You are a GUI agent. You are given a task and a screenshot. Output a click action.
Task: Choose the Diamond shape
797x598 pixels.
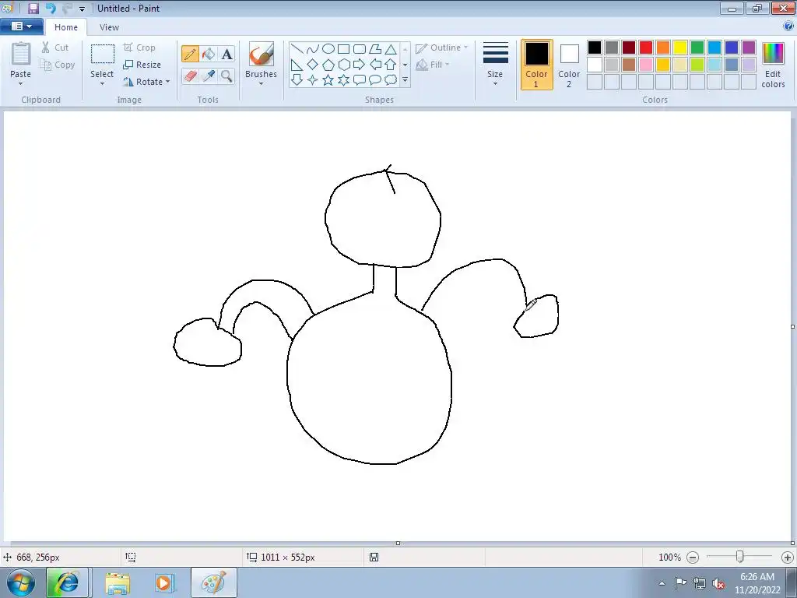pyautogui.click(x=313, y=65)
